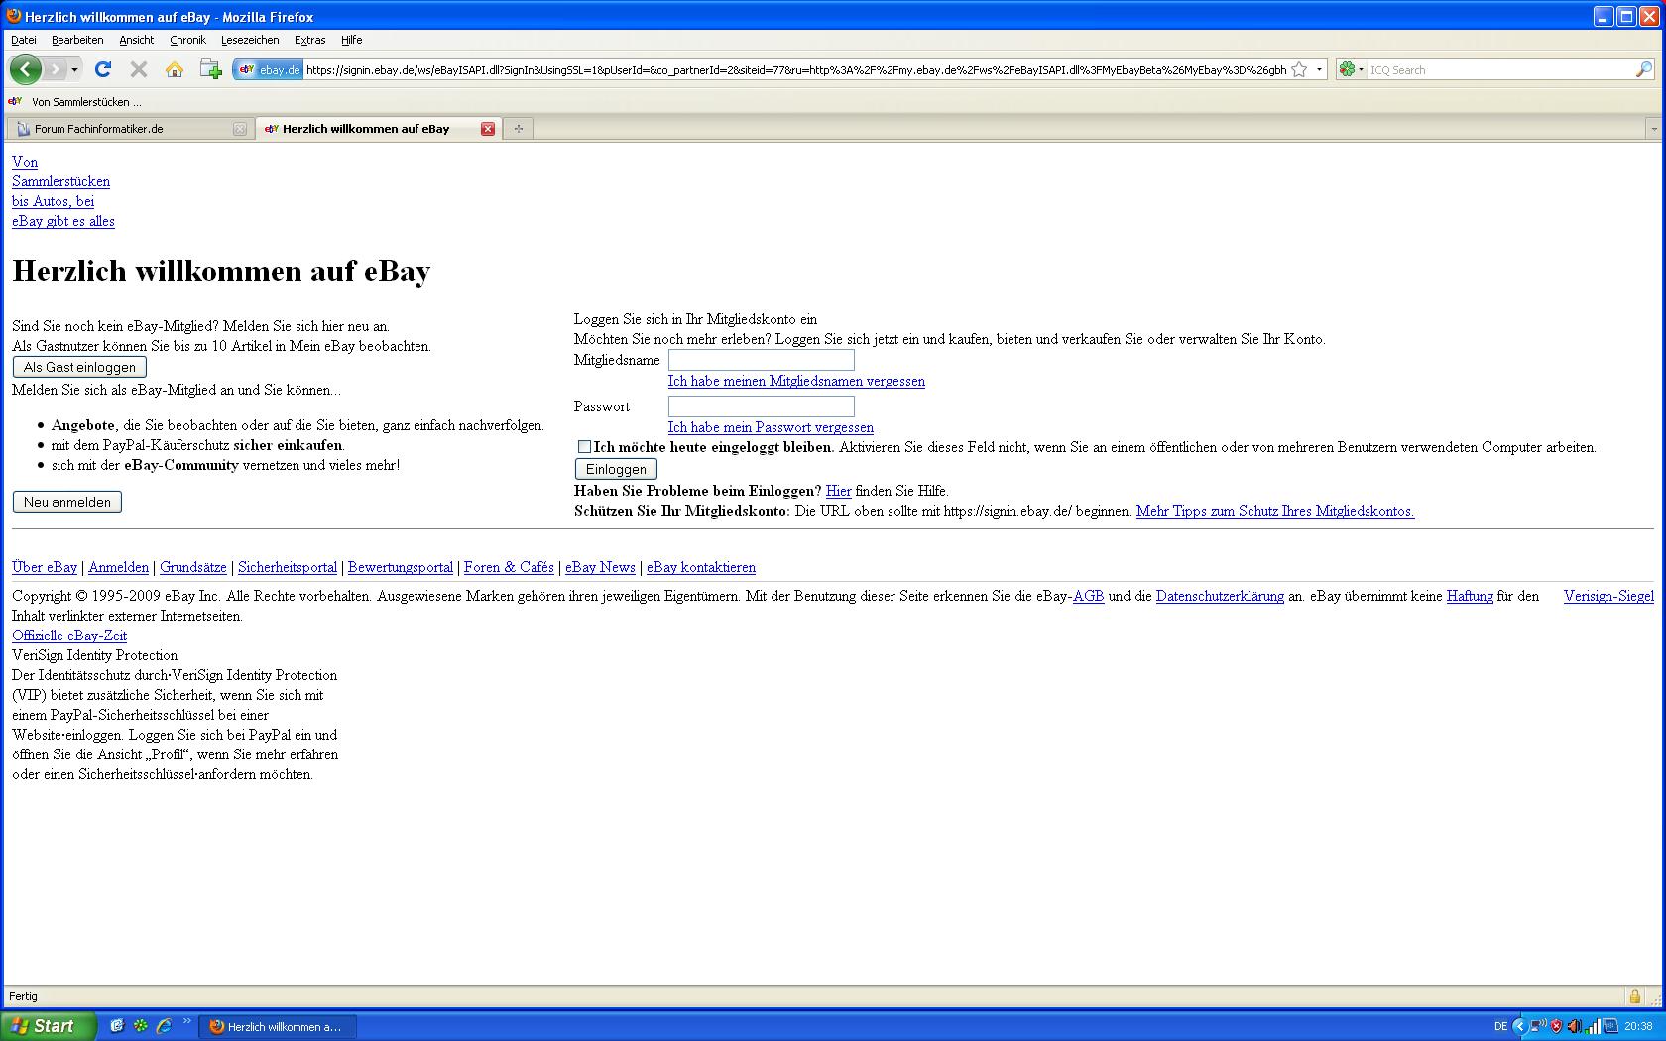The image size is (1666, 1041).
Task: Open the Lesezeichen menu
Action: (x=250, y=40)
